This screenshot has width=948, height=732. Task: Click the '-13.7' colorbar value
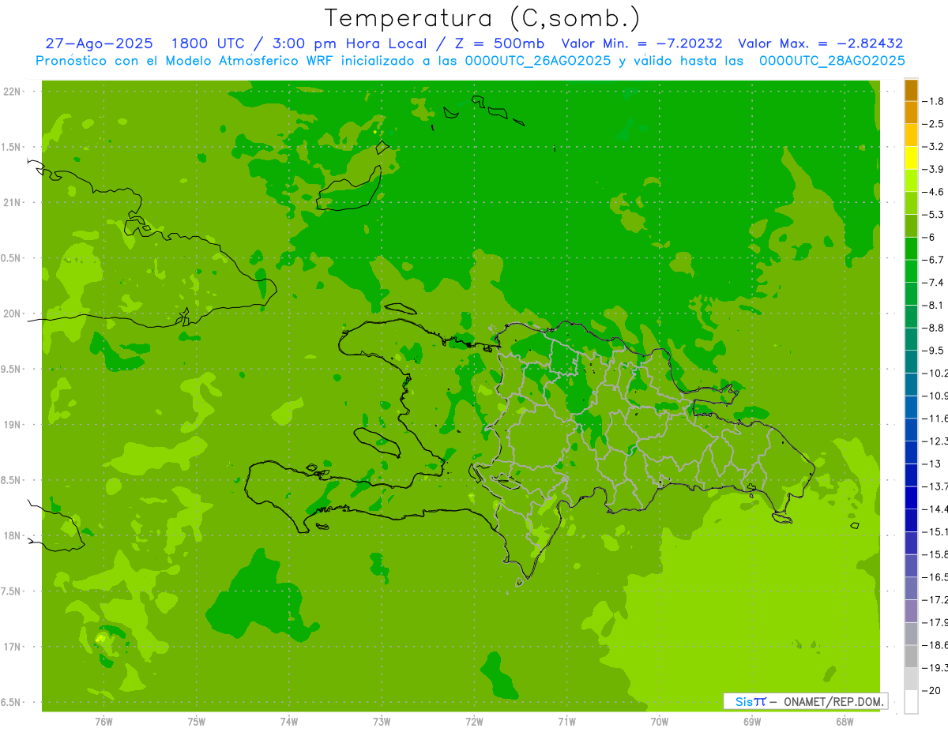coord(935,486)
